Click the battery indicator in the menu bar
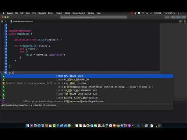 click(x=158, y=13)
